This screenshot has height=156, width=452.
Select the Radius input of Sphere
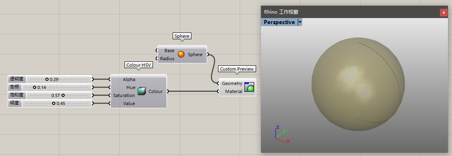(167, 59)
